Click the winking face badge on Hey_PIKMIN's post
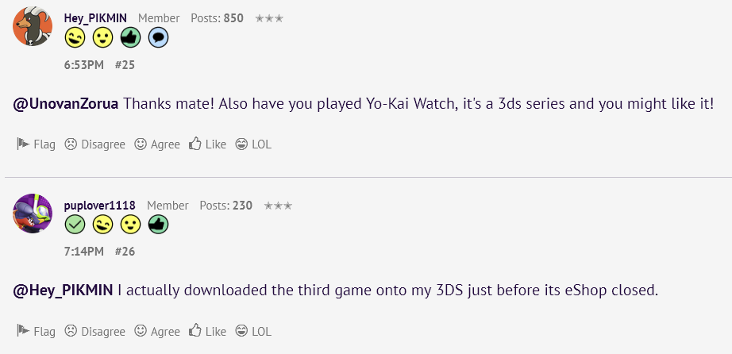This screenshot has height=354, width=732. pyautogui.click(x=75, y=37)
